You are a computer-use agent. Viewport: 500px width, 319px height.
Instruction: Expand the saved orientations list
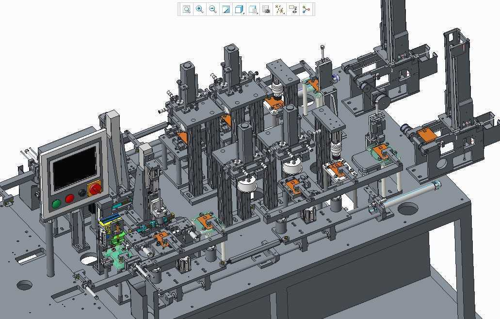(x=253, y=9)
